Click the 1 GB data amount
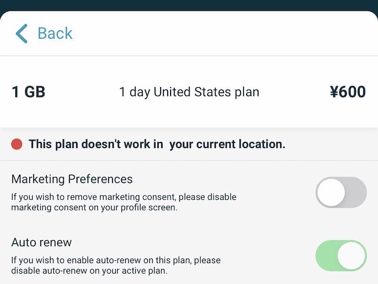This screenshot has height=284, width=378. 28,92
